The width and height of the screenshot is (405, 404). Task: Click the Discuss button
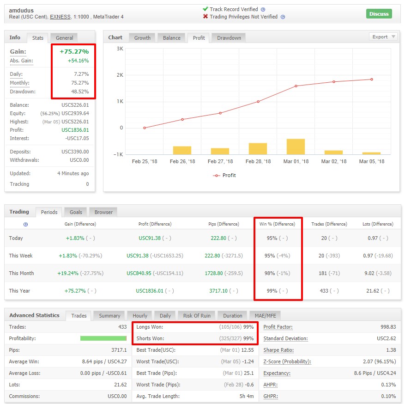point(379,14)
